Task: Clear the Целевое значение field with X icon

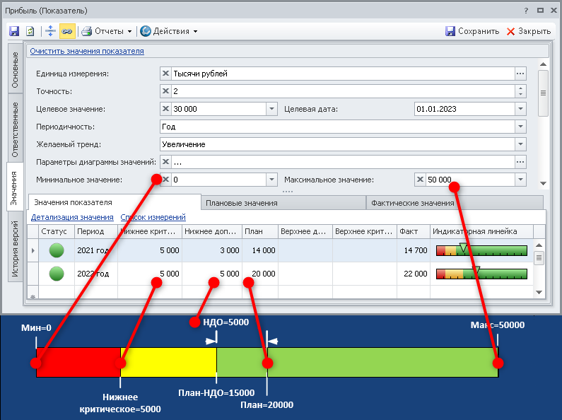Action: coord(166,109)
